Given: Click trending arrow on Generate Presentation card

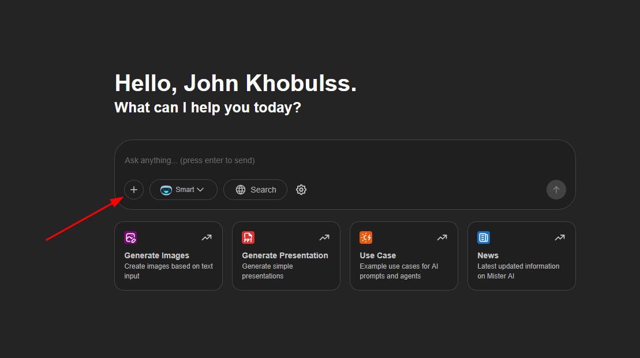Looking at the screenshot, I should (x=324, y=238).
